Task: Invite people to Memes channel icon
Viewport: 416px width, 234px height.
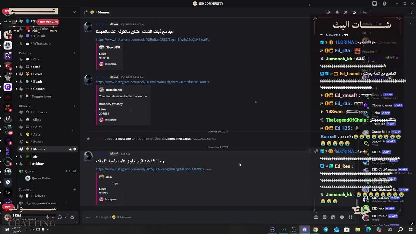Action: [x=70, y=149]
